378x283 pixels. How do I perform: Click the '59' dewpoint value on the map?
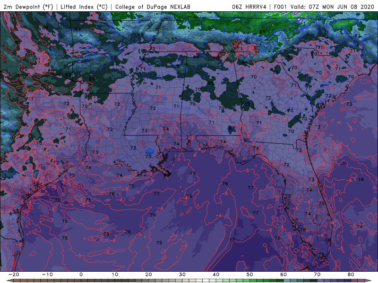262,32
